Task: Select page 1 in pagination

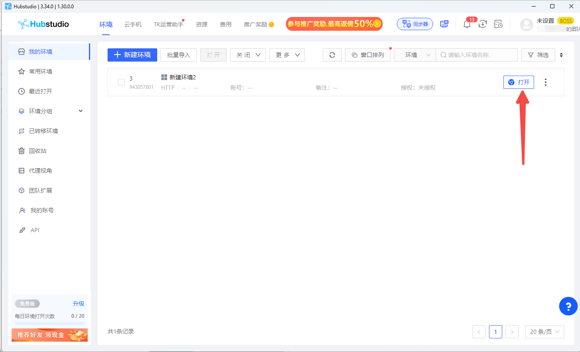Action: coord(496,332)
